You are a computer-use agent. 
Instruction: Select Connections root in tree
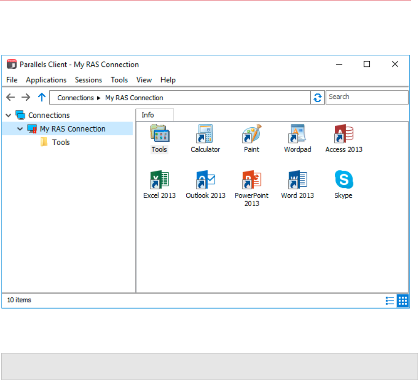pyautogui.click(x=49, y=116)
